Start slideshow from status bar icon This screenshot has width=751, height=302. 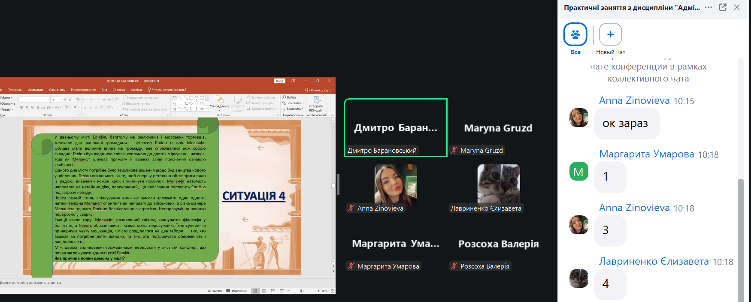(x=282, y=291)
